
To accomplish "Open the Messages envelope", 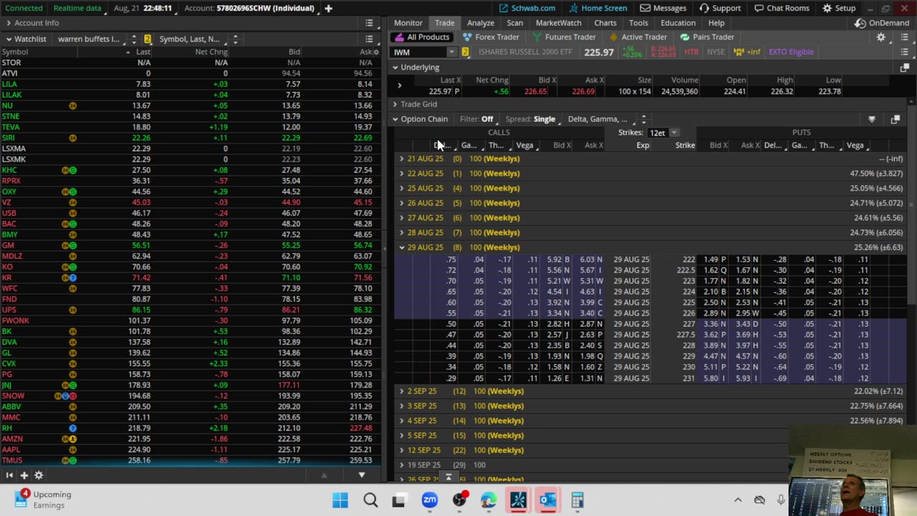I will [662, 8].
